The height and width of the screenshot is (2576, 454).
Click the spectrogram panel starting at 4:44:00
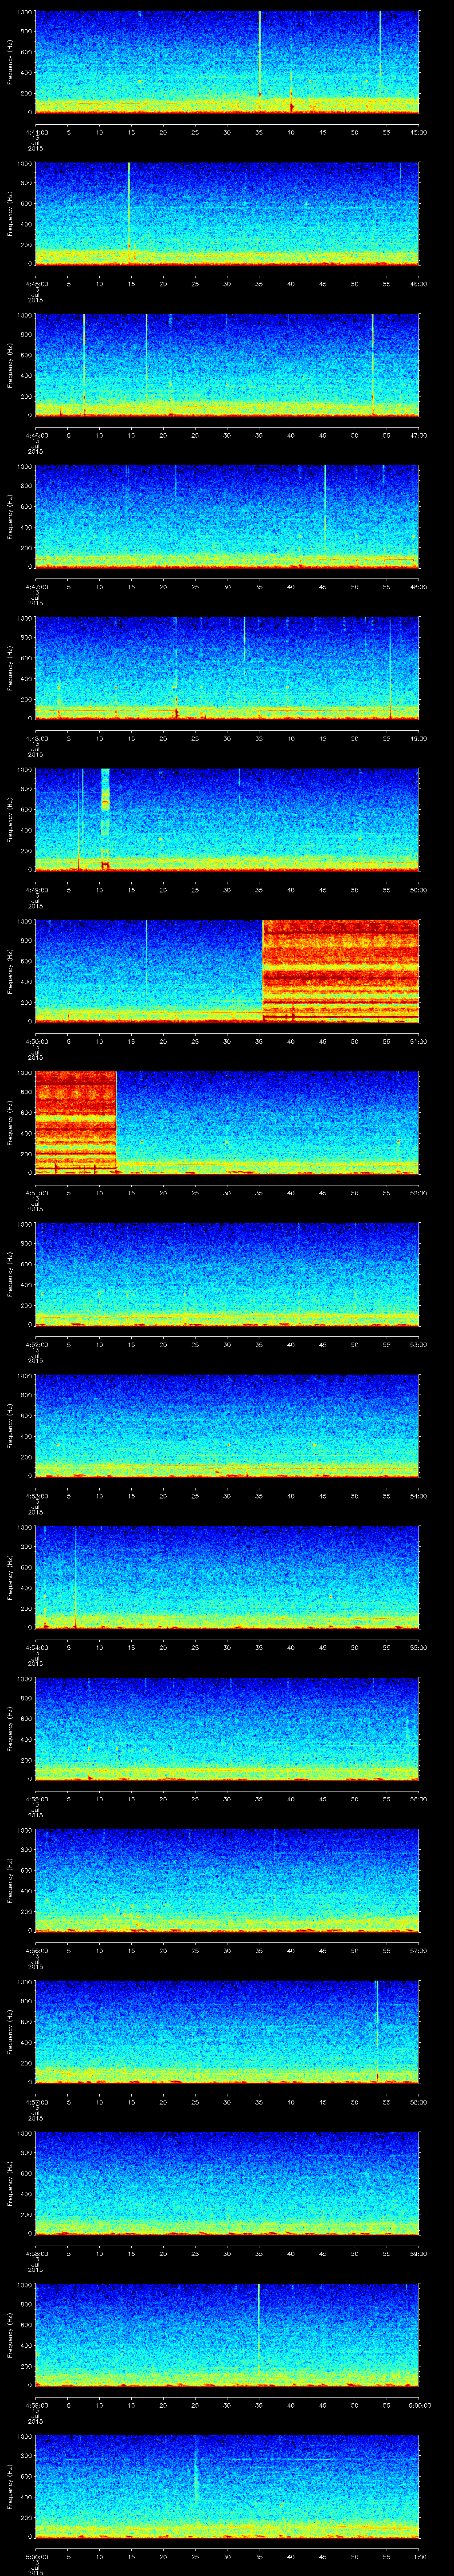pos(227,62)
